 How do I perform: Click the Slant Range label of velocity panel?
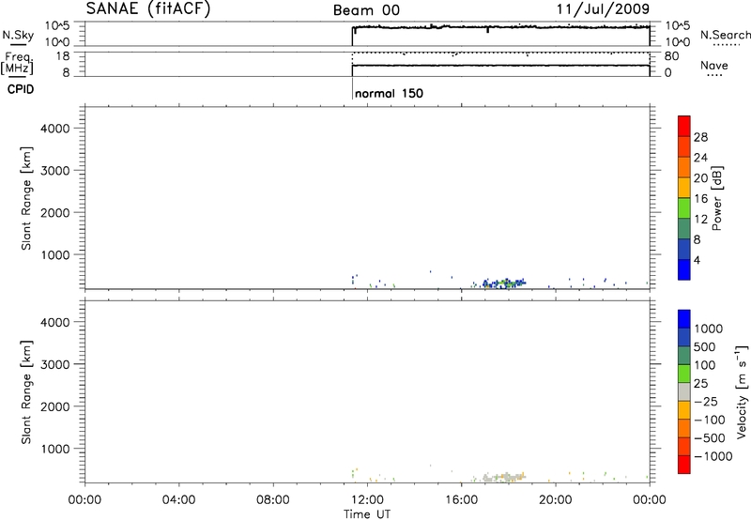(26, 391)
